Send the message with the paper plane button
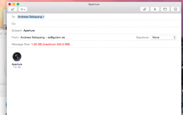 (13, 9)
